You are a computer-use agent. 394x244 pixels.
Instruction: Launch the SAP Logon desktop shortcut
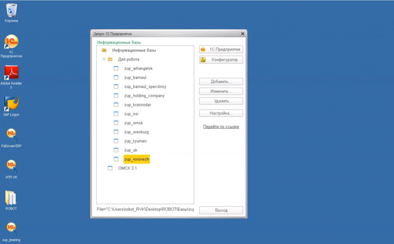tap(11, 106)
